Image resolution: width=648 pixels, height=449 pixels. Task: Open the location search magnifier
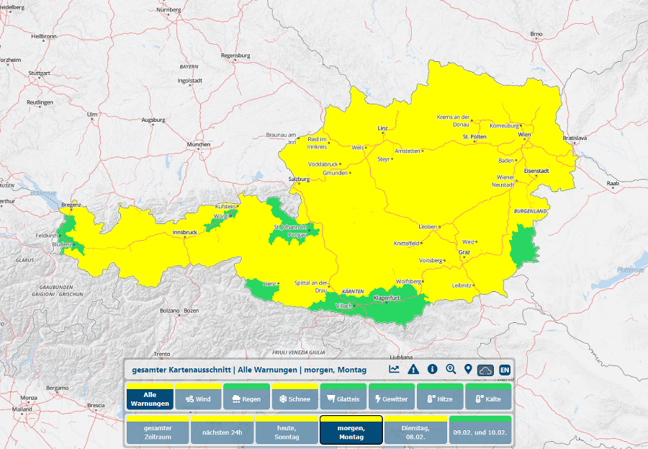pos(451,369)
